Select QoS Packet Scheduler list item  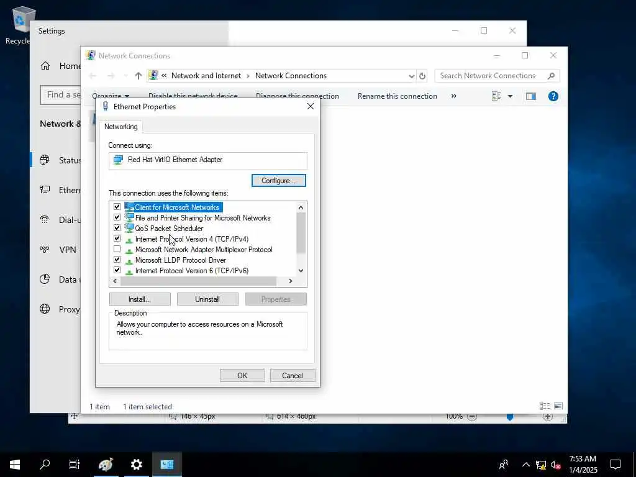[x=169, y=229]
